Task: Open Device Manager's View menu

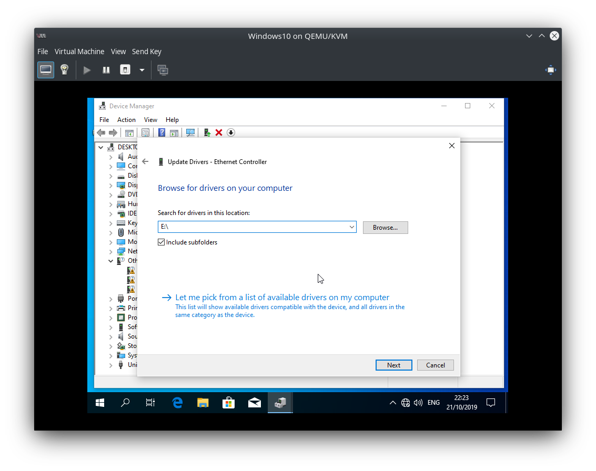Action: click(x=150, y=120)
